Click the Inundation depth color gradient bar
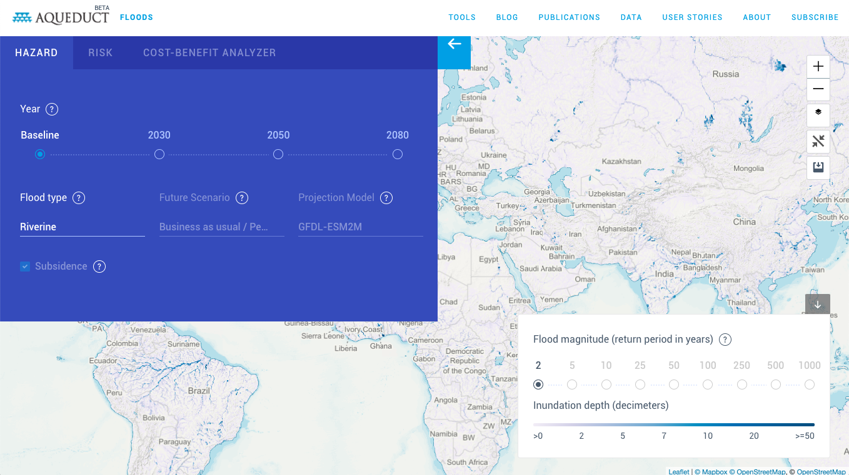The width and height of the screenshot is (849, 475). pos(674,424)
